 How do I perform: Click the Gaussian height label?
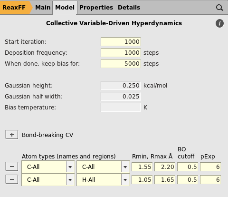coord(28,86)
